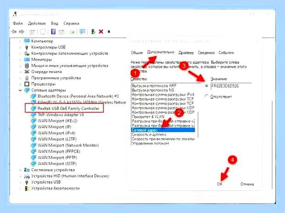Select Приоритет & VLAN property
The width and height of the screenshot is (285, 213).
click(x=148, y=117)
